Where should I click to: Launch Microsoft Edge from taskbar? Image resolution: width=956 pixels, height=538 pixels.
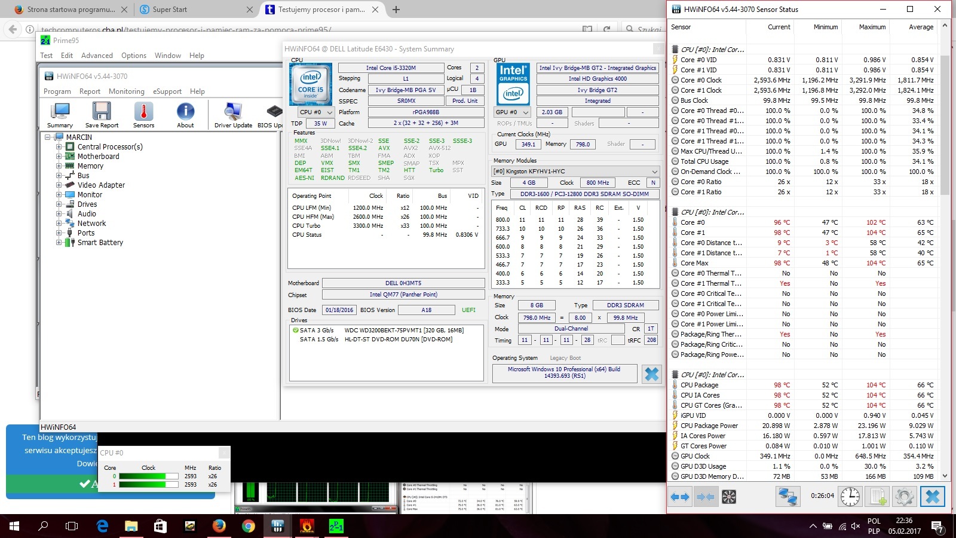[102, 526]
